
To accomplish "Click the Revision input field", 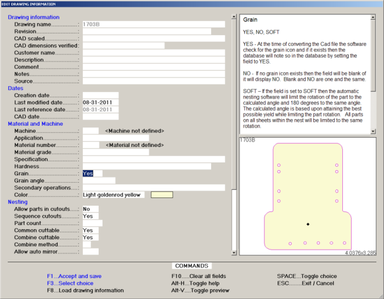I will [146, 32].
